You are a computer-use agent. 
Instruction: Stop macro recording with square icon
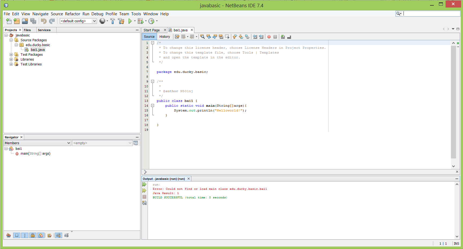click(x=275, y=37)
